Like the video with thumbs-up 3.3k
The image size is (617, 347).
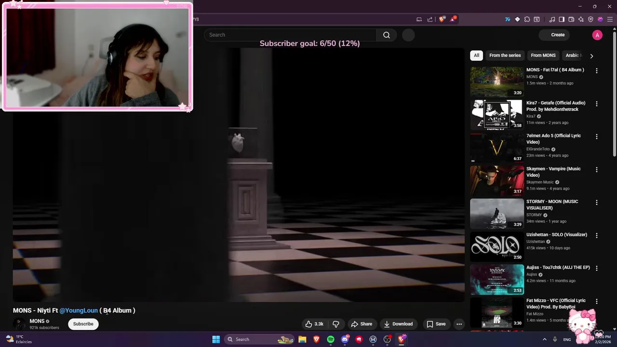314,324
